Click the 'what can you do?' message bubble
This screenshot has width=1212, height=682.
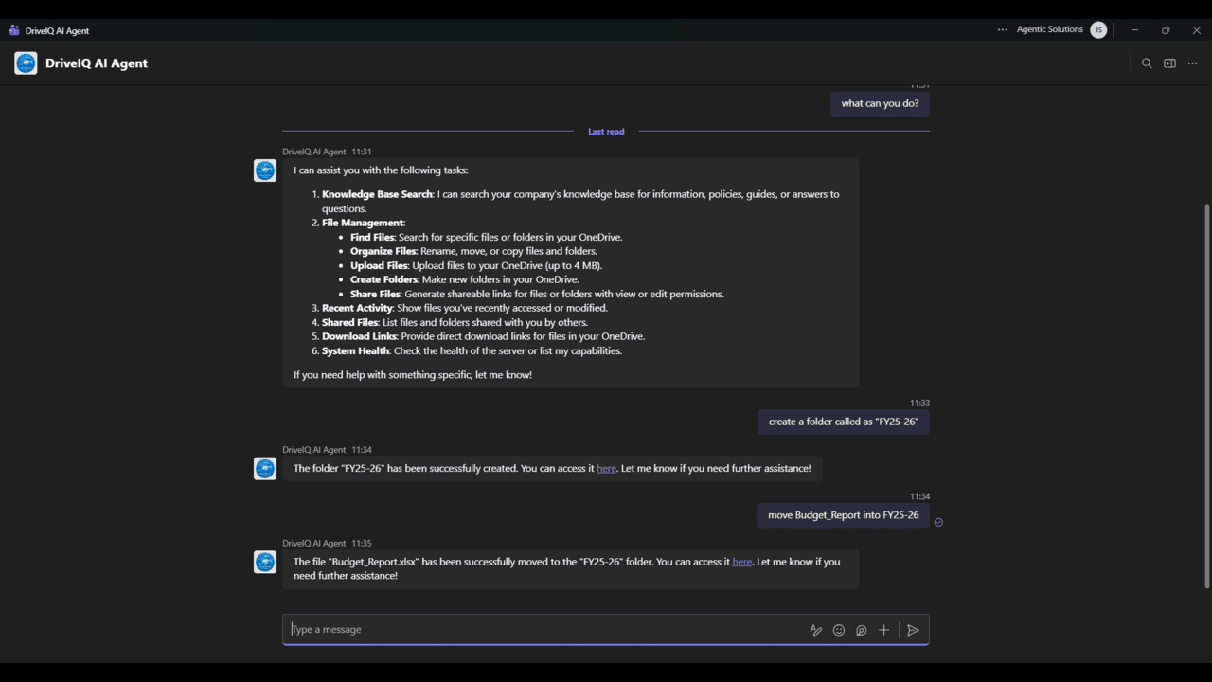pyautogui.click(x=880, y=103)
